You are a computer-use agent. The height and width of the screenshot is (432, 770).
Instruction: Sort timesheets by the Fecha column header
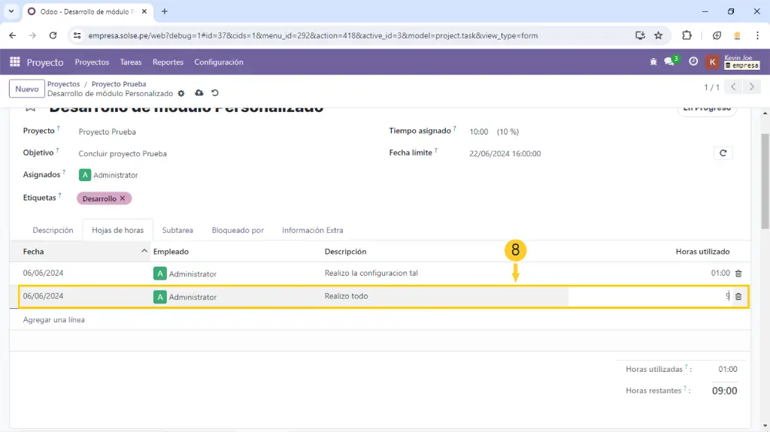[34, 252]
